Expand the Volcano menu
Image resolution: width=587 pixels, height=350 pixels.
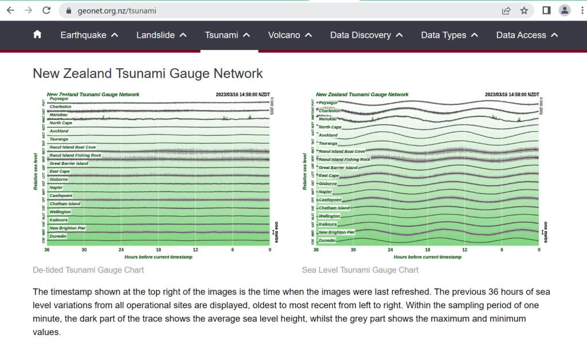coord(290,35)
